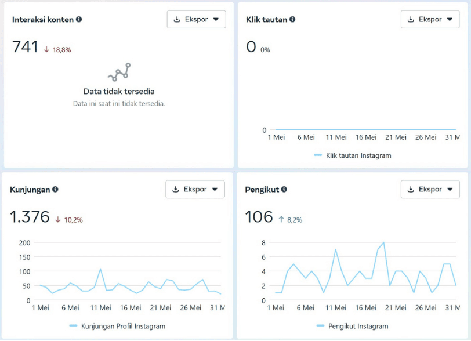Click info icon next to Interaksi konten
Viewport: 471px width, 341px height.
click(x=79, y=19)
